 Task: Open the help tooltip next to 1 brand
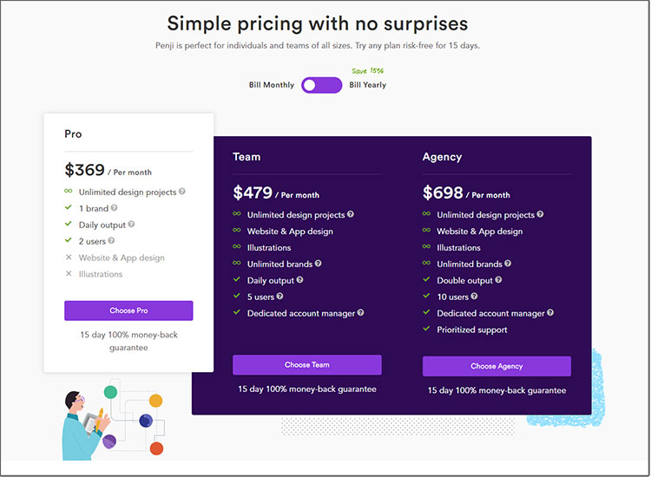114,208
